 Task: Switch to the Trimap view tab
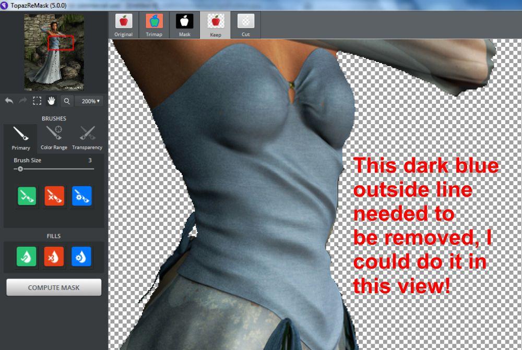(154, 25)
